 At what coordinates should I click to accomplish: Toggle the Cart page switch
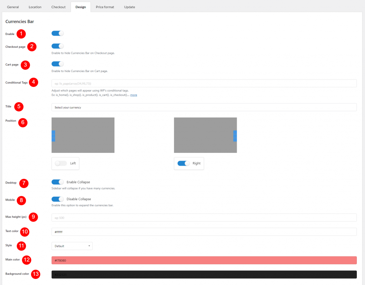coord(57,64)
